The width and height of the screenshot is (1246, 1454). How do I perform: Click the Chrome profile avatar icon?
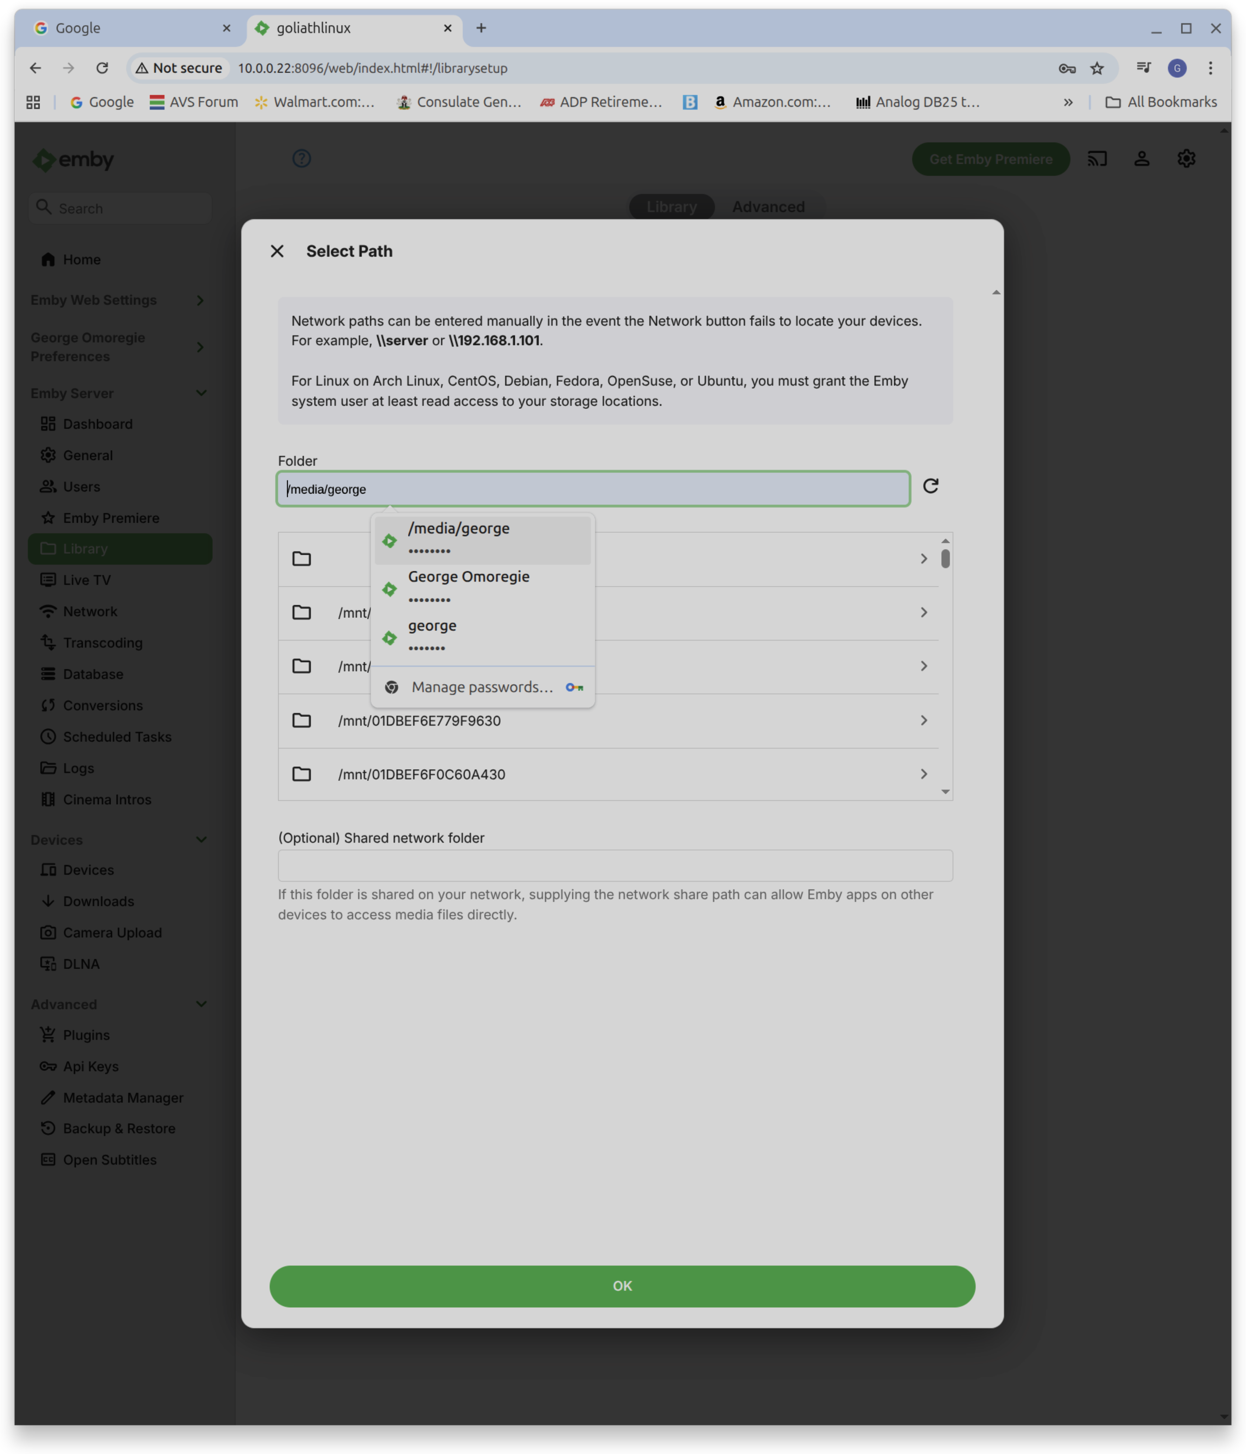coord(1176,68)
